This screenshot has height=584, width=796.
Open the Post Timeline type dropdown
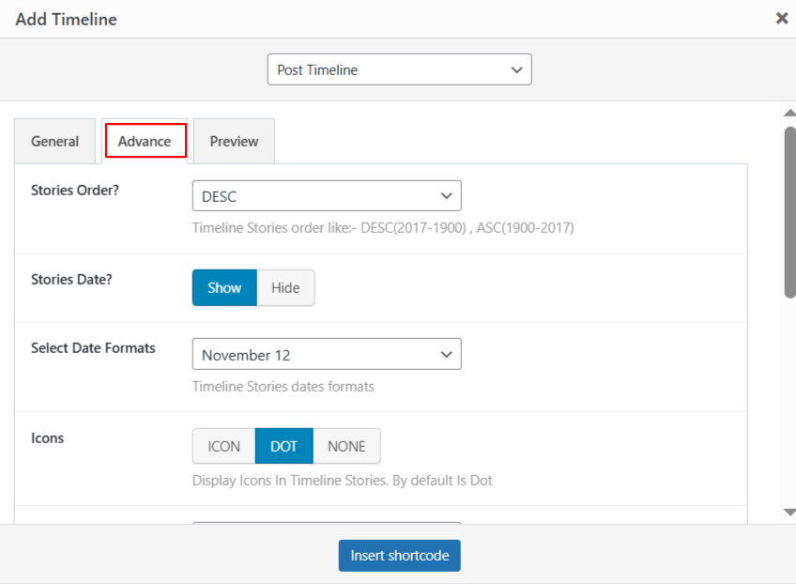coord(399,69)
